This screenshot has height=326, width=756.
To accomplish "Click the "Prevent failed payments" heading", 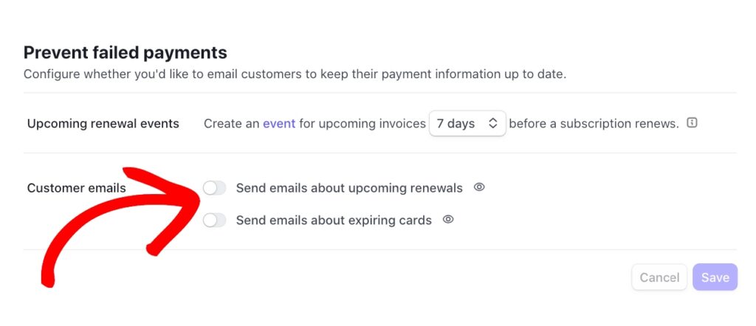I will point(125,52).
